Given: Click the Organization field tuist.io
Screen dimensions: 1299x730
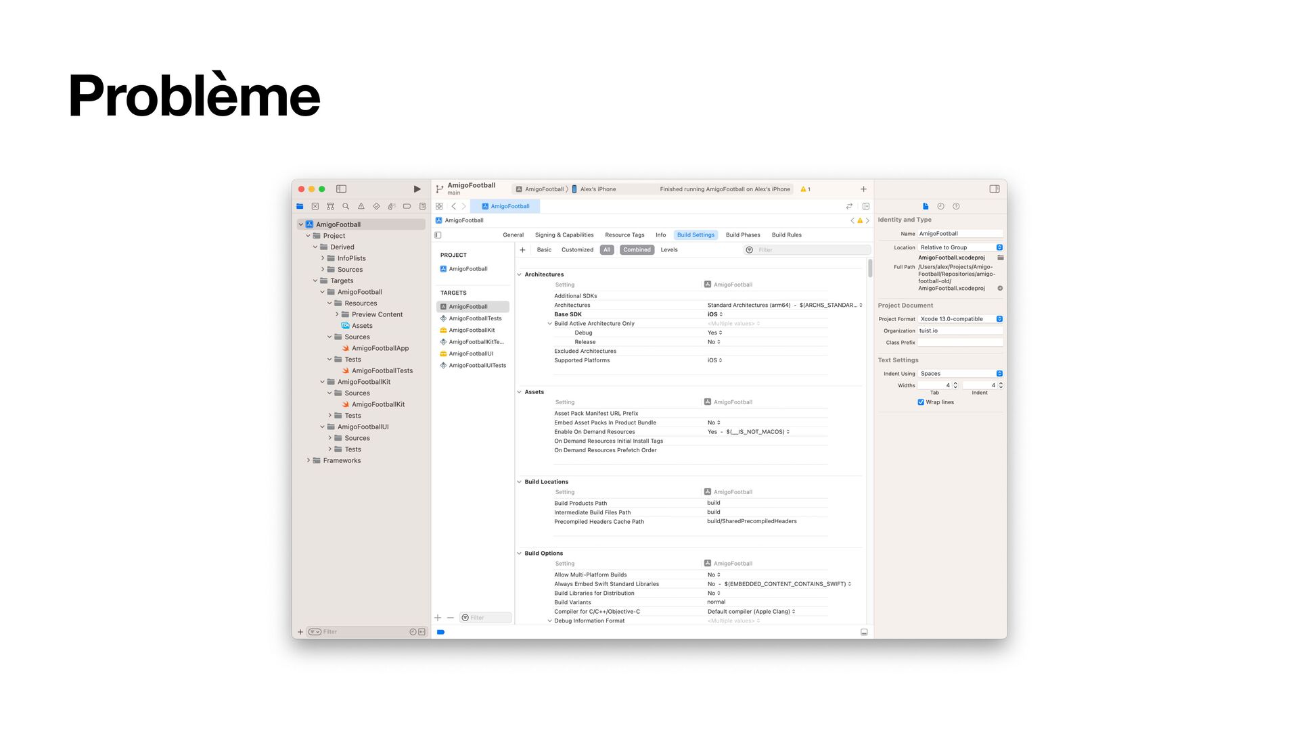Looking at the screenshot, I should click(x=960, y=331).
